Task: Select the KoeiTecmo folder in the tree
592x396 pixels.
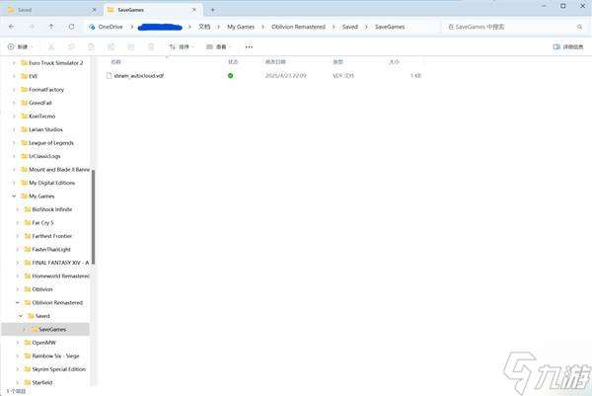Action: pos(41,116)
